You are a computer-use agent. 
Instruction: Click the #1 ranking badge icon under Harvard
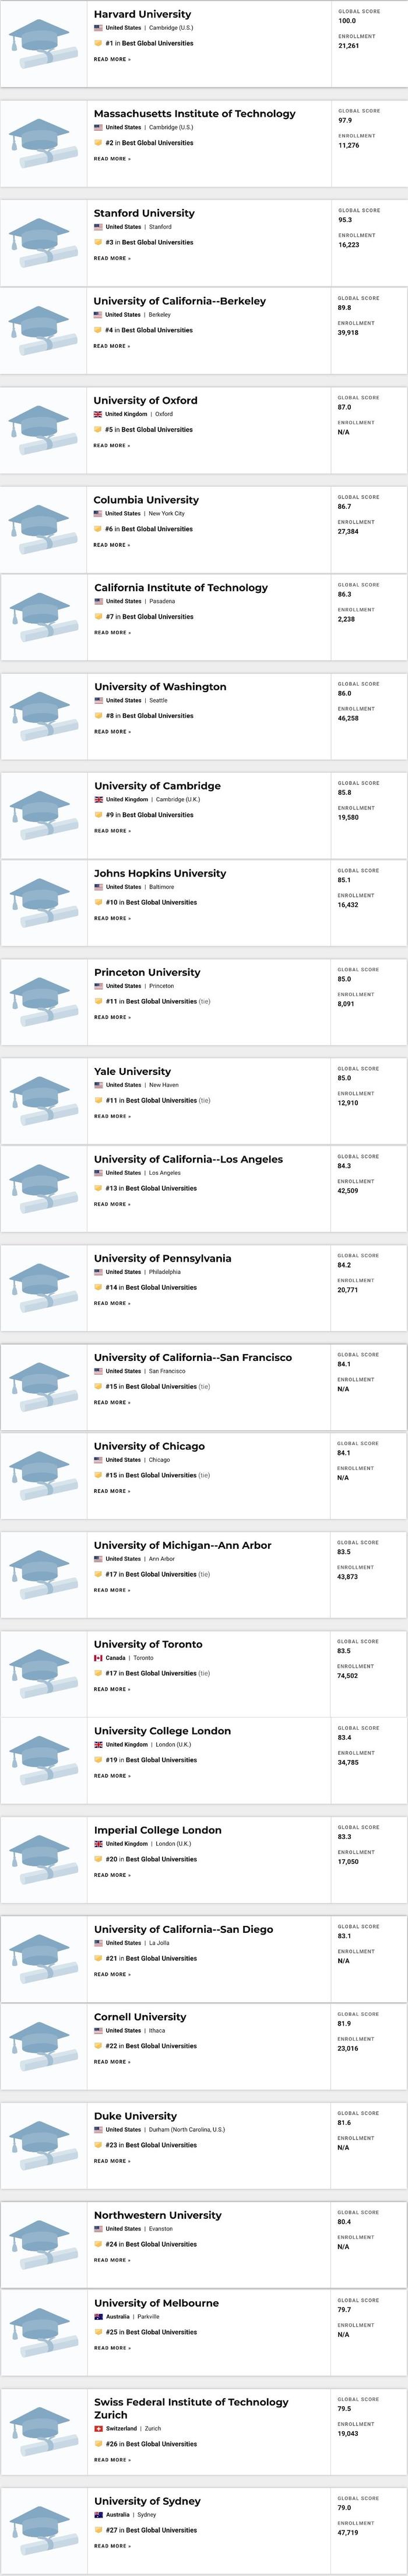coord(98,43)
